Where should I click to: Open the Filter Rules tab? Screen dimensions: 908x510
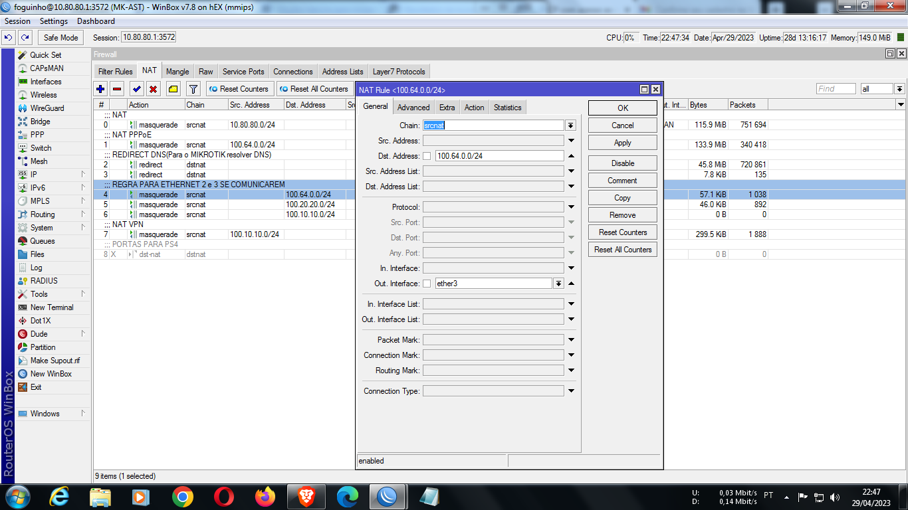(115, 72)
